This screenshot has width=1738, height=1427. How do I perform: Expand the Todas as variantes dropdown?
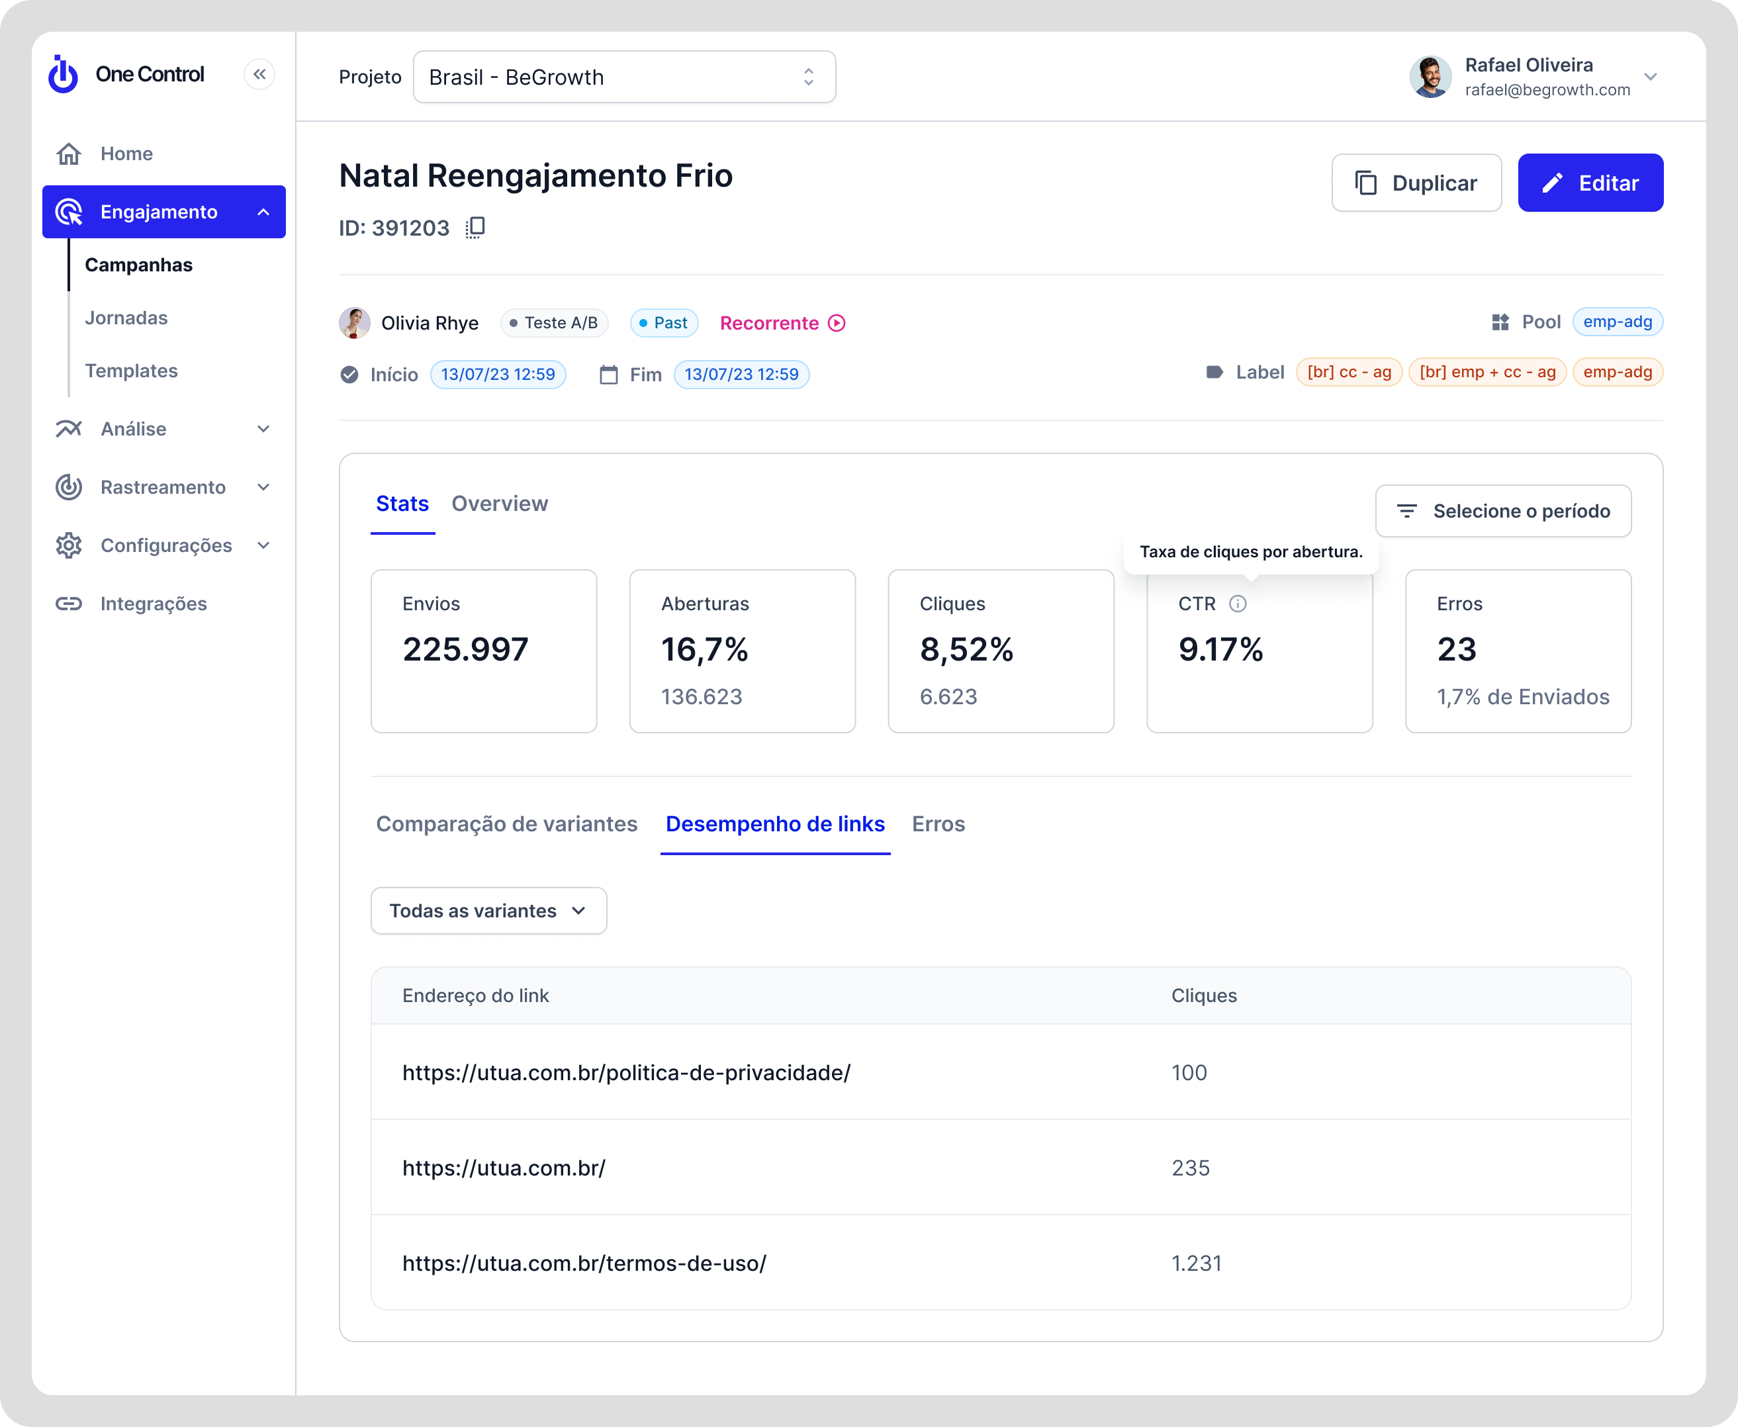click(x=488, y=911)
